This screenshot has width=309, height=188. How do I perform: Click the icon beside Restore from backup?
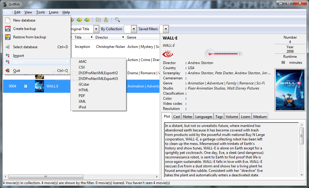8,37
